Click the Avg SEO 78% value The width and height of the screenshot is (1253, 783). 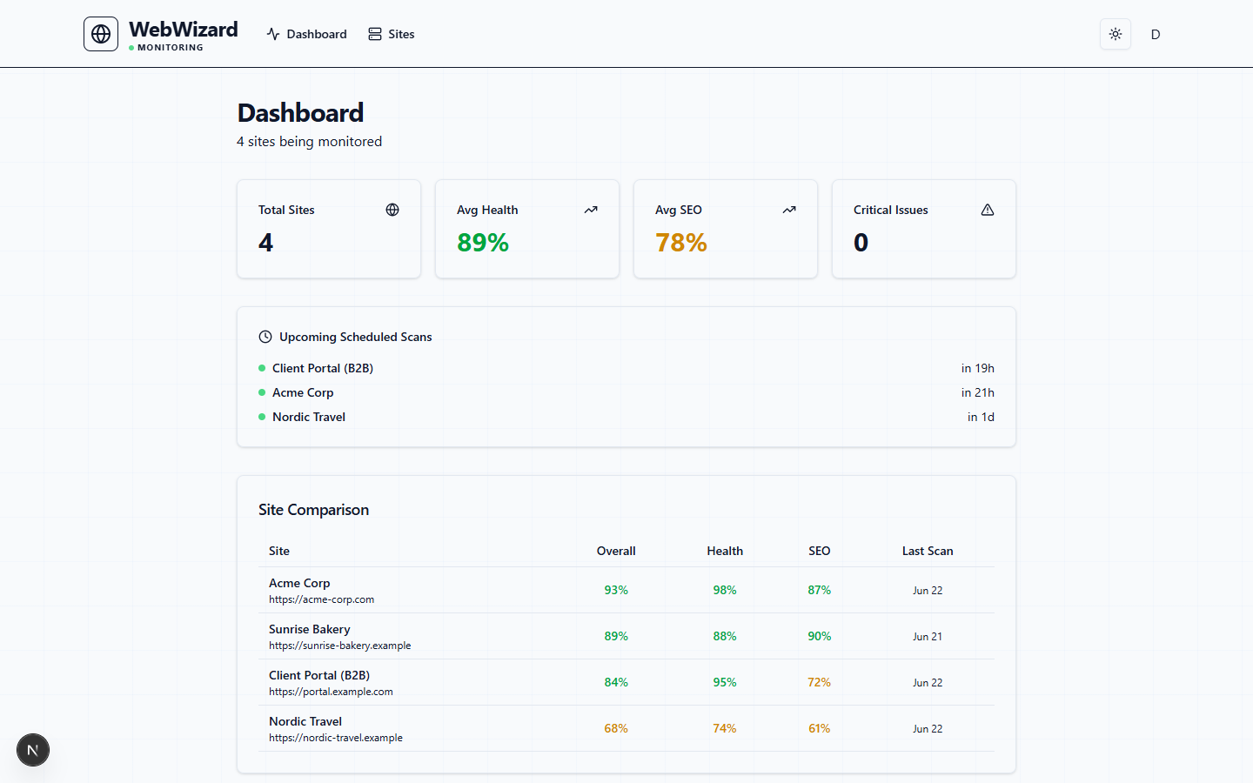681,243
